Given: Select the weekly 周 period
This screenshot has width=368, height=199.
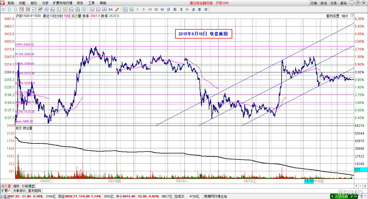Looking at the screenshot, I should pos(175,9).
